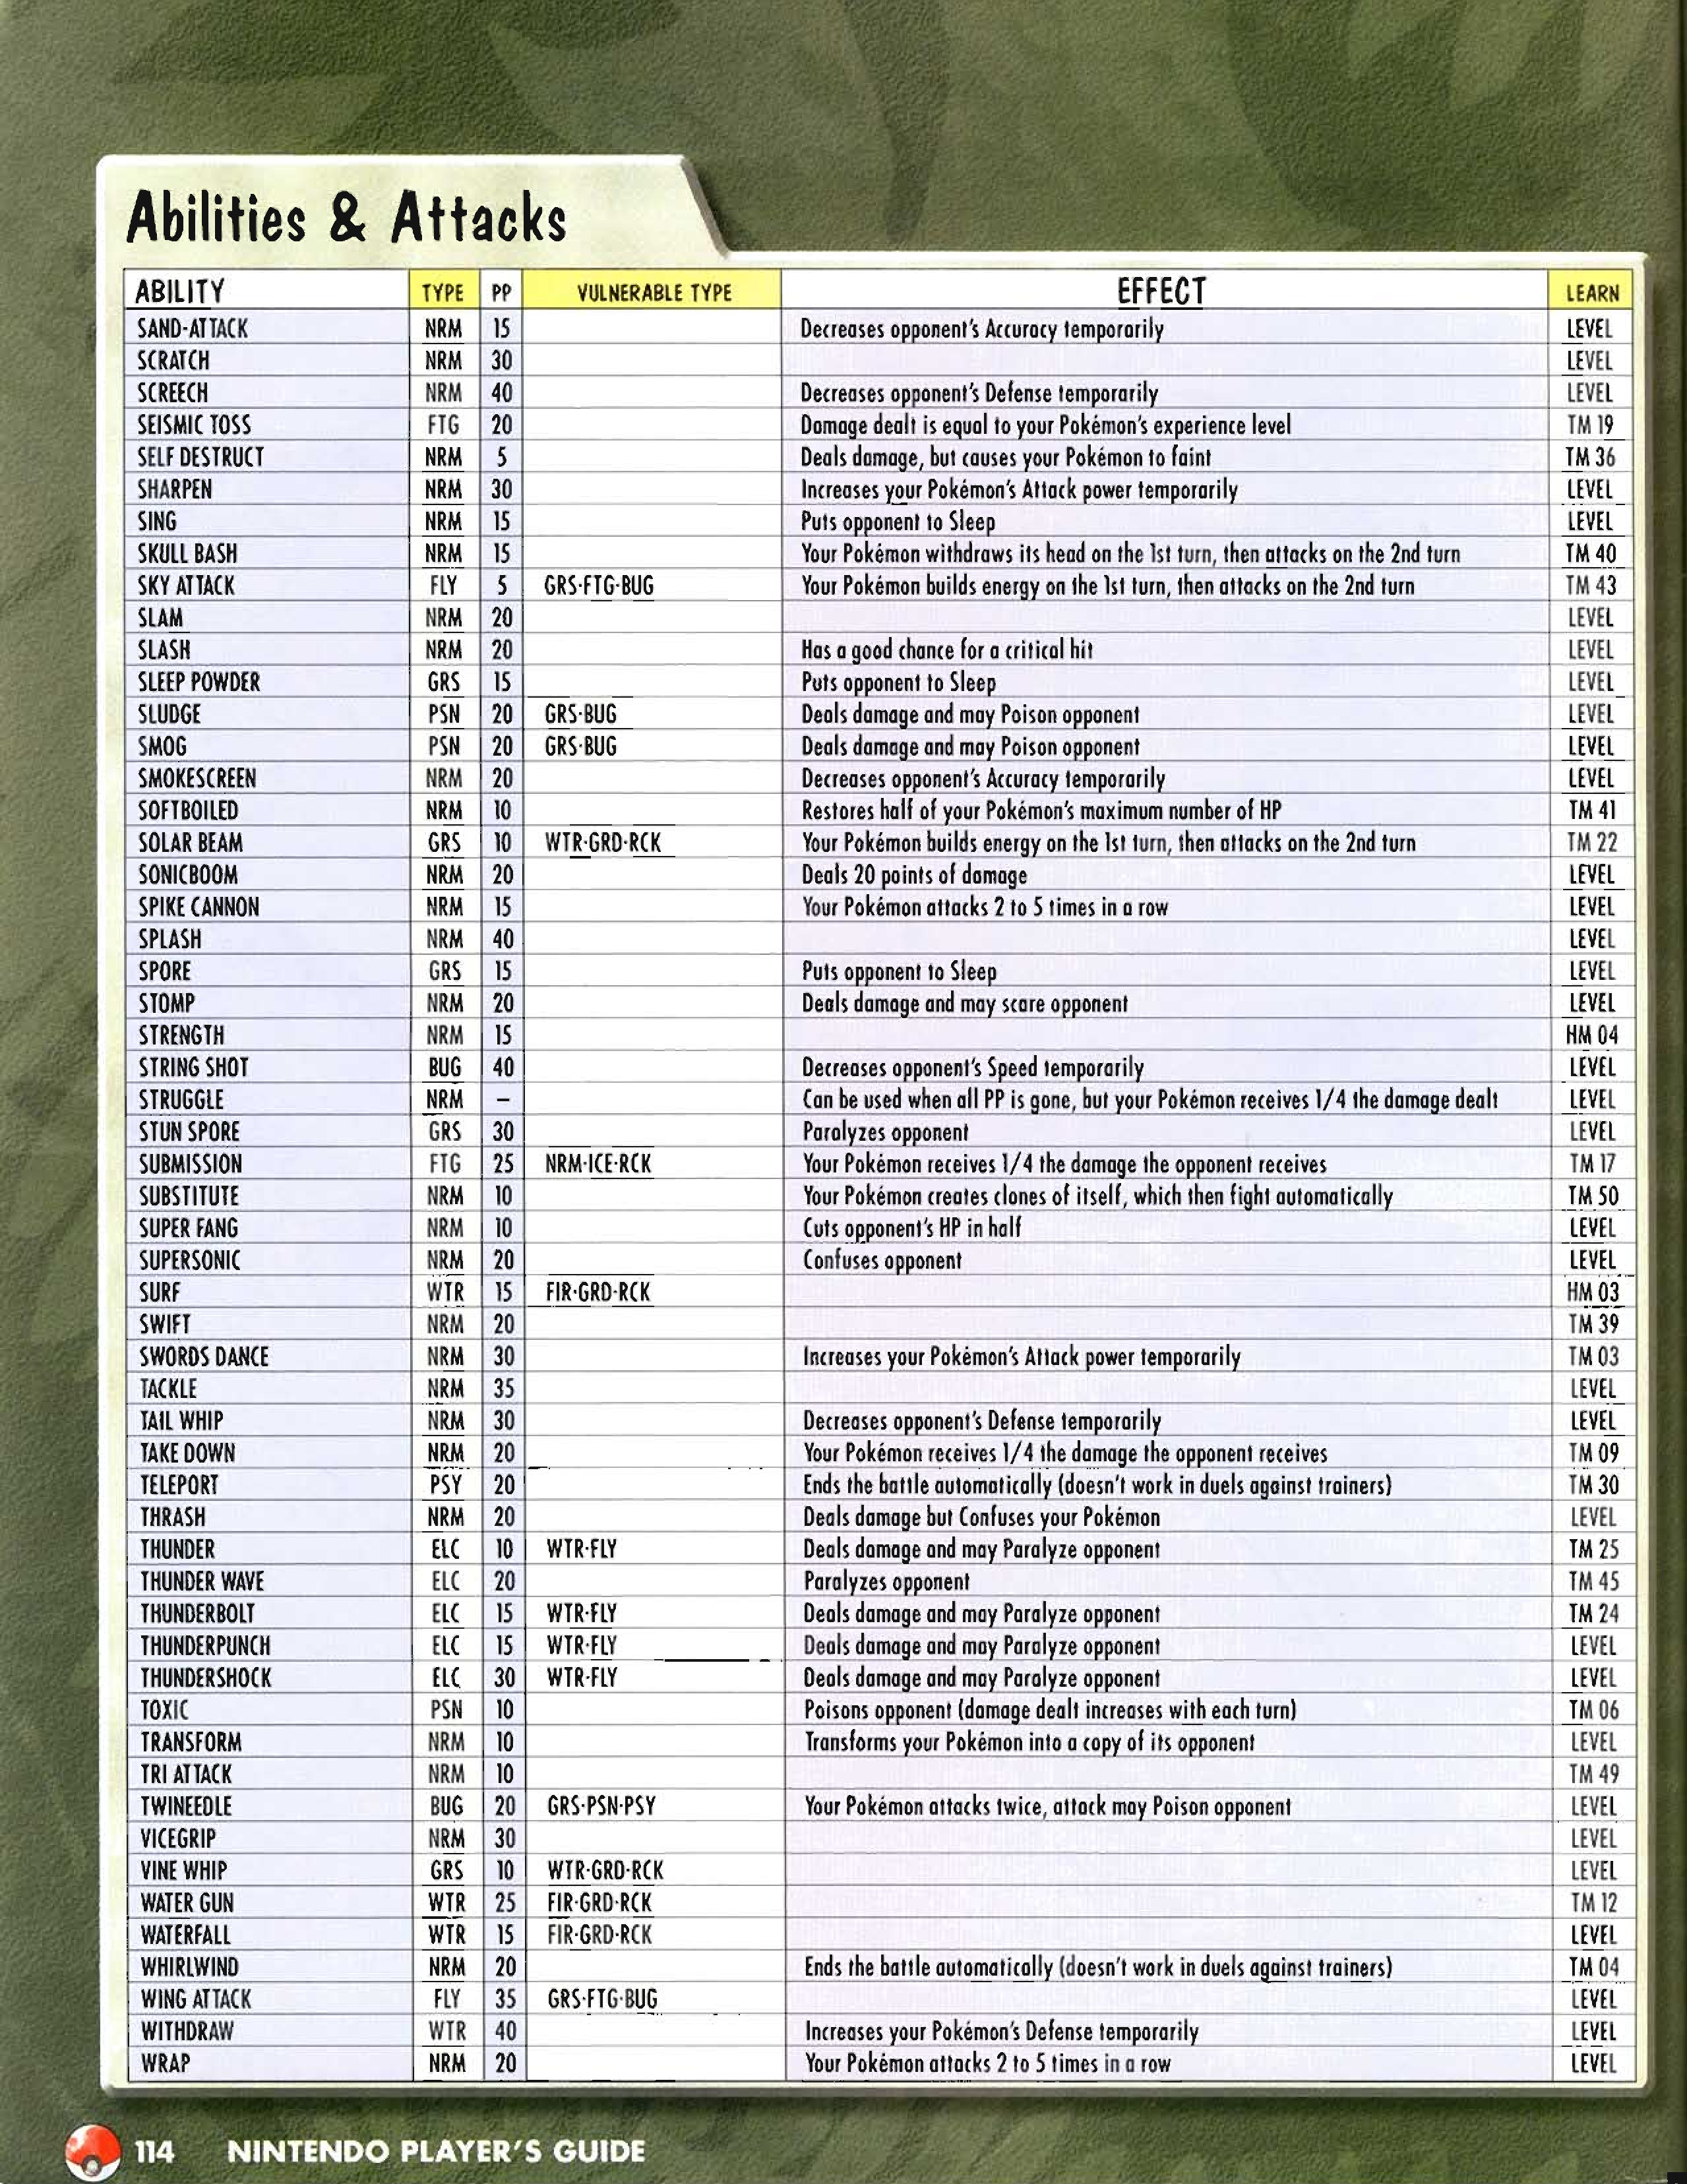This screenshot has width=1687, height=2184.
Task: Click "HM 04" in the Strength row
Action: (x=1592, y=1035)
